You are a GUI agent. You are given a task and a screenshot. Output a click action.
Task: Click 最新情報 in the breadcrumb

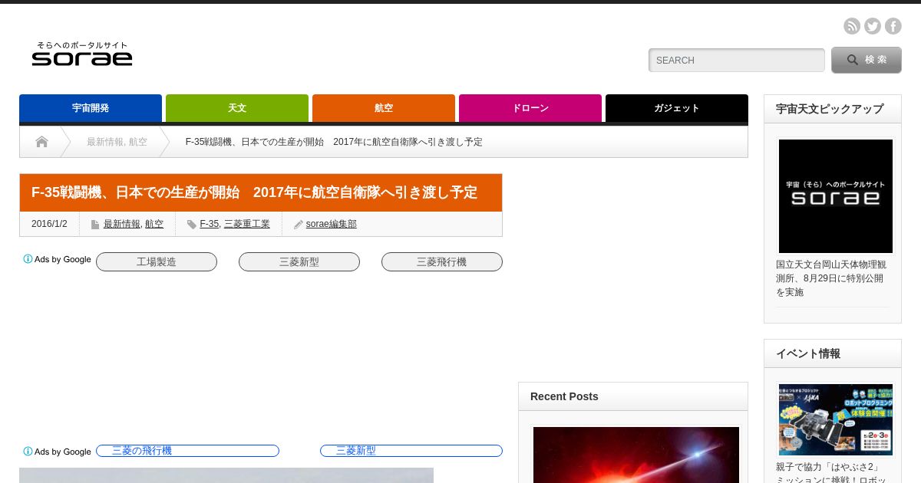(x=105, y=142)
